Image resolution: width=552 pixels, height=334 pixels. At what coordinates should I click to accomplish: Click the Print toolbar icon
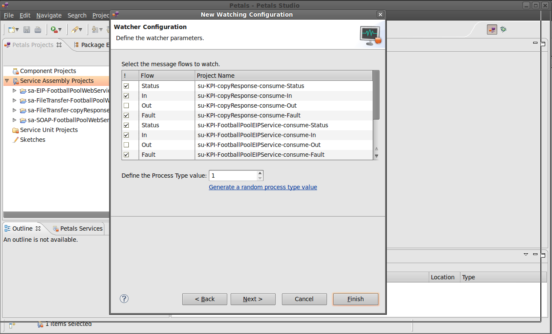click(38, 29)
